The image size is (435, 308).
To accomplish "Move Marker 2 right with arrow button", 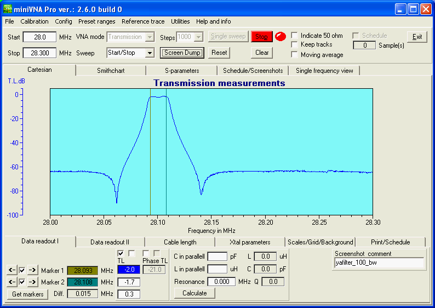I will [x=32, y=282].
